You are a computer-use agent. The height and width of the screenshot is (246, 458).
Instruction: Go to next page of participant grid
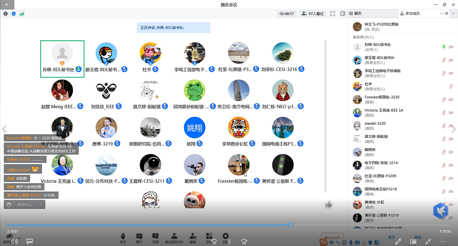453,129
